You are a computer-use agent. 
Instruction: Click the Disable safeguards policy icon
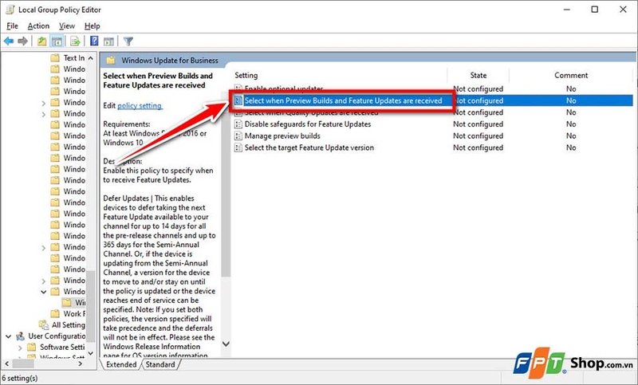[238, 124]
